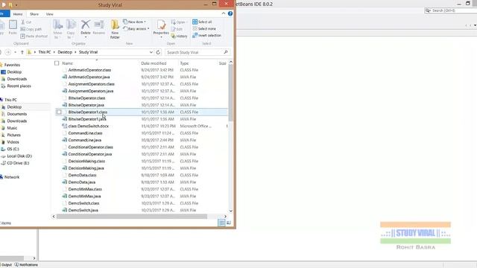Screen dimensions: 477x268
Task: Click the search magnifier in Explorer
Action: click(226, 52)
